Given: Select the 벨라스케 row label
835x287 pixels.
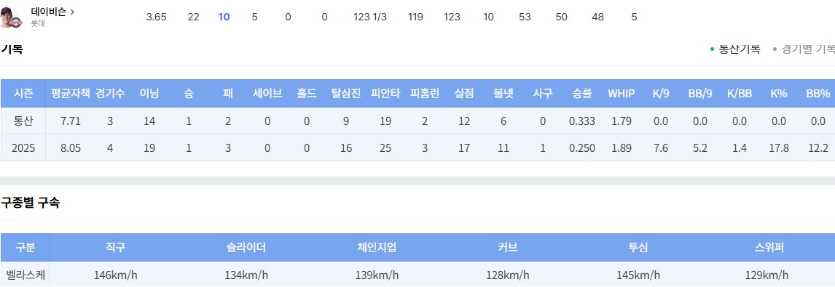Looking at the screenshot, I should [x=25, y=275].
